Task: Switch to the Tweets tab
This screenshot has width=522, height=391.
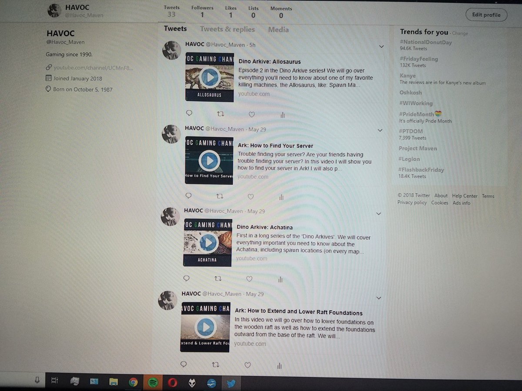Action: pyautogui.click(x=175, y=29)
